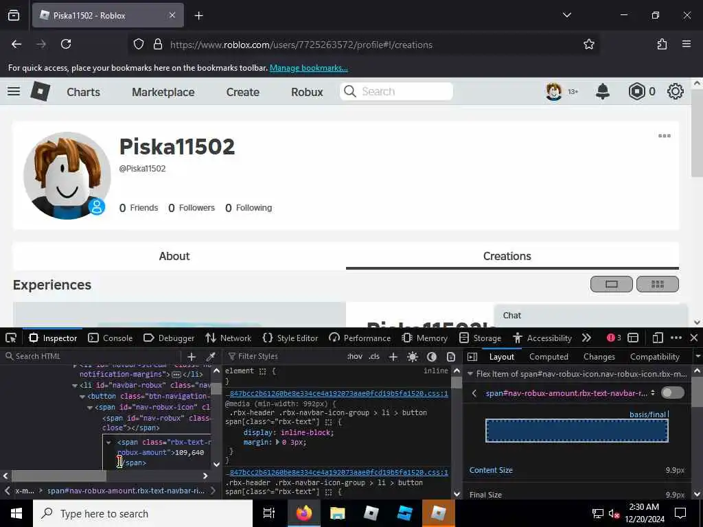Click the Roblox logo icon

[40, 91]
